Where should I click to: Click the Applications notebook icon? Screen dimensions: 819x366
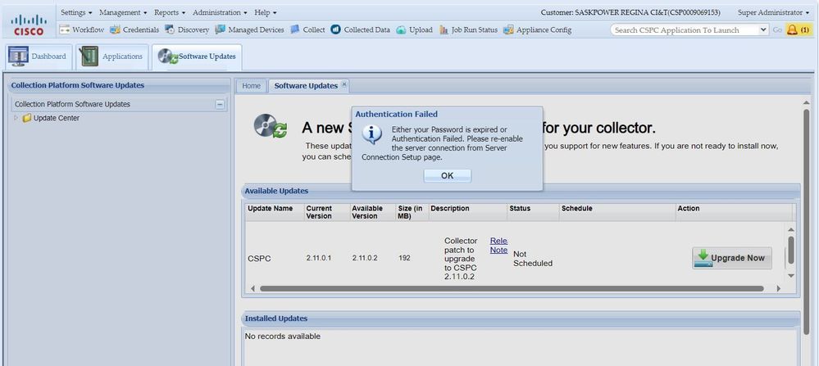(89, 56)
